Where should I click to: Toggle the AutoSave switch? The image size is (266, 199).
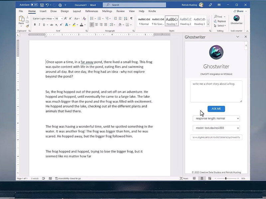[x=34, y=5]
